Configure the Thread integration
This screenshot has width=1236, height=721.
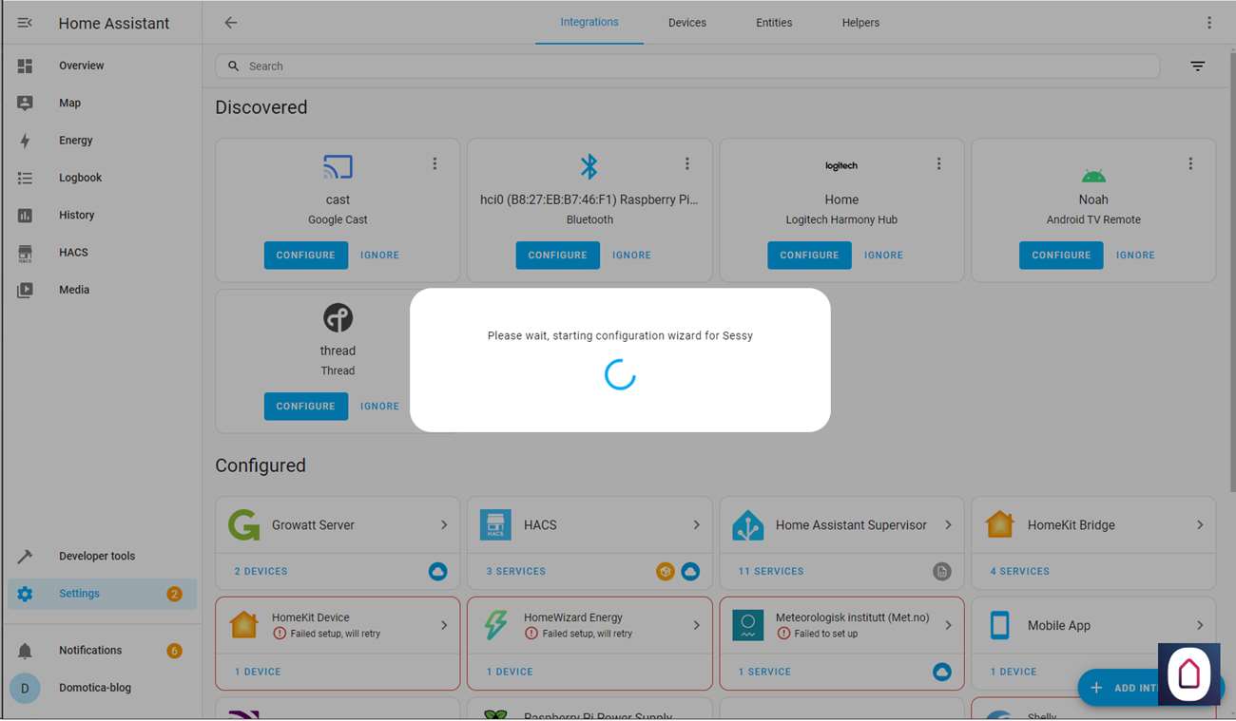(306, 407)
